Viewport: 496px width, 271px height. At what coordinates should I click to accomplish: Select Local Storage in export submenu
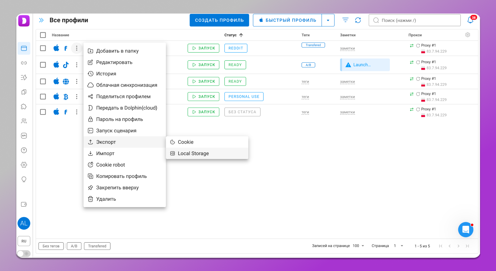click(193, 153)
